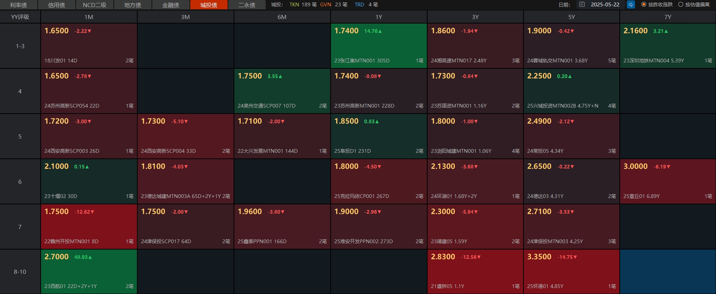The height and width of the screenshot is (294, 716).
Task: Select the rating 4 row header
Action: [x=20, y=91]
